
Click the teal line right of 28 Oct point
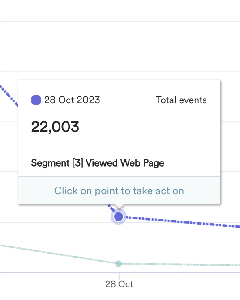tap(180, 264)
